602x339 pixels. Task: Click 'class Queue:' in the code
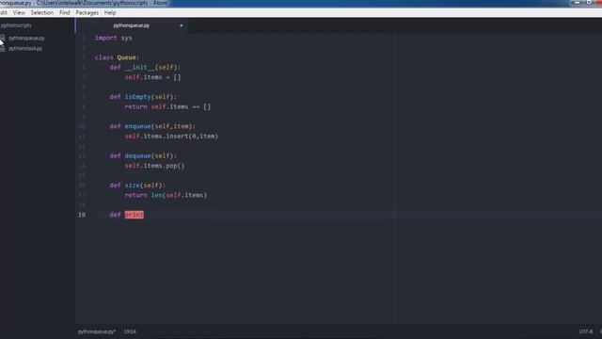click(x=117, y=57)
